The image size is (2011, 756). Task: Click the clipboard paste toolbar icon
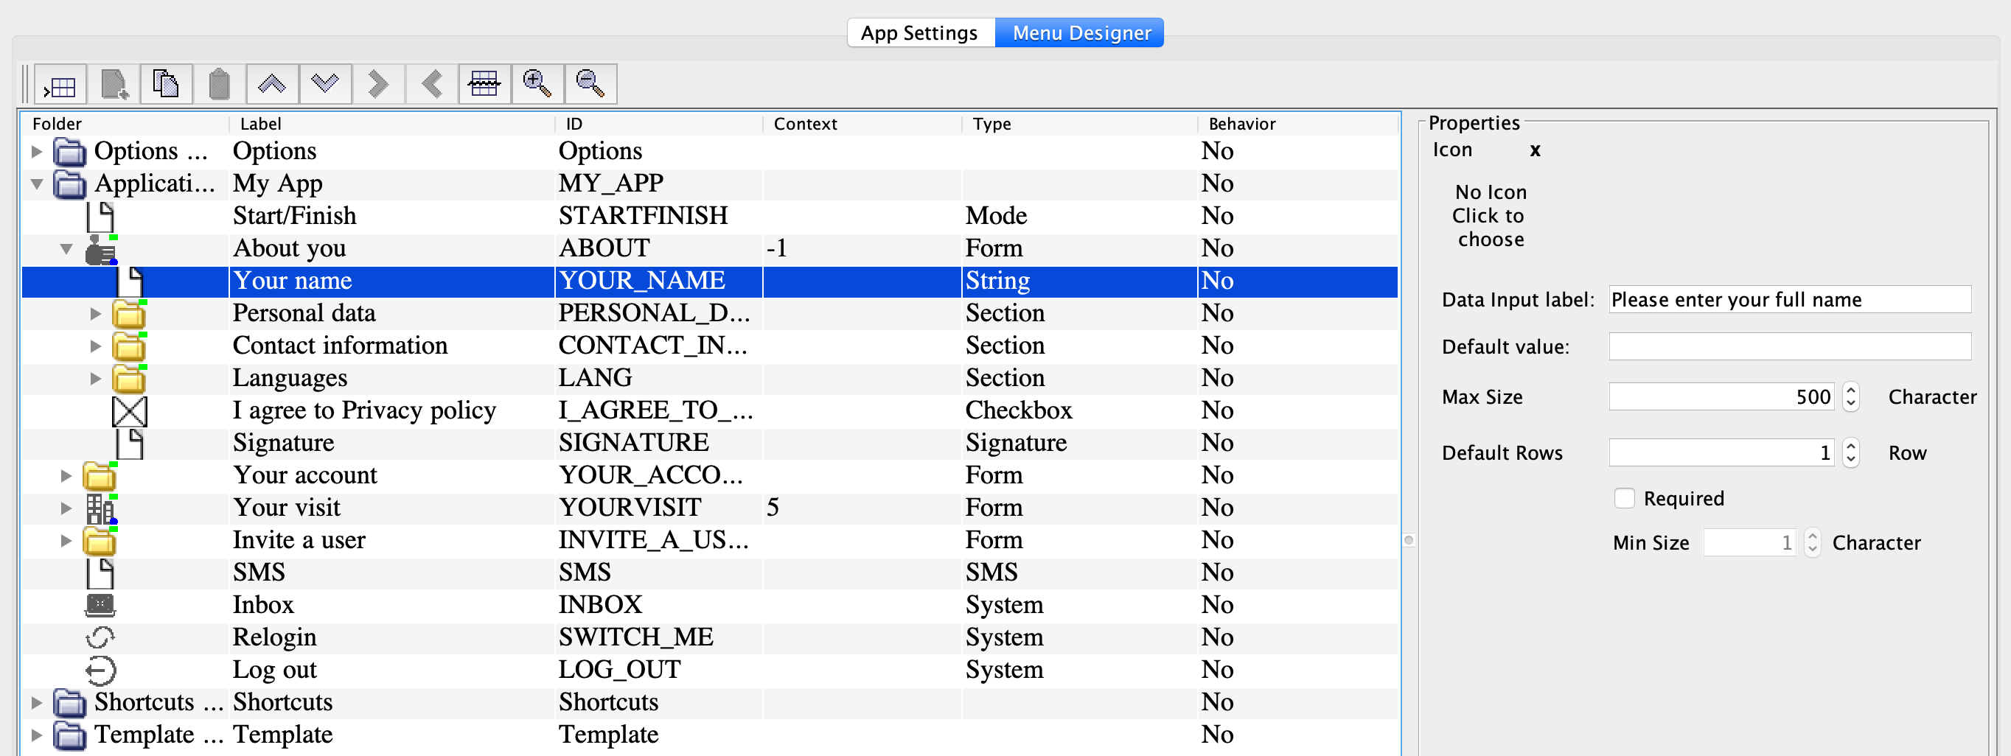tap(220, 84)
